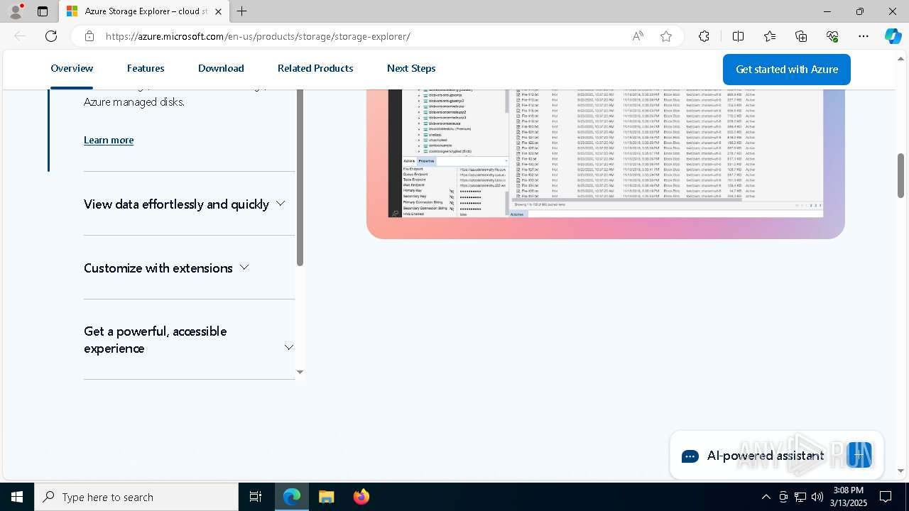Open the clock and calendar
The width and height of the screenshot is (909, 511).
point(848,497)
